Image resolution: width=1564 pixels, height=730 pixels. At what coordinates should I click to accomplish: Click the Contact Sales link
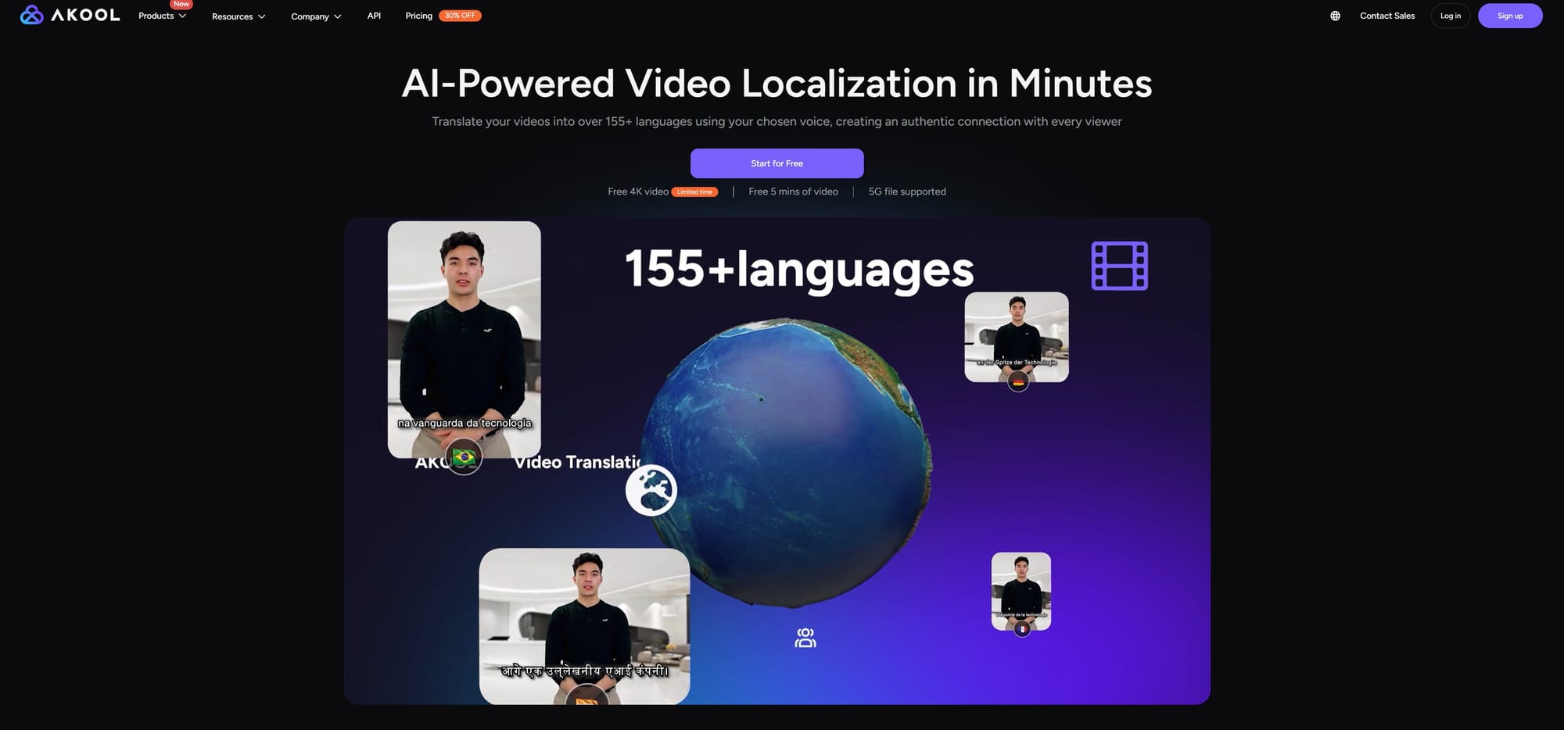pyautogui.click(x=1386, y=15)
